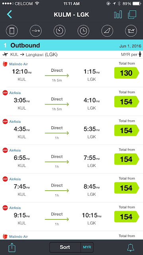This screenshot has height=255, width=143.
Task: Open the Sort button
Action: [x=65, y=247]
